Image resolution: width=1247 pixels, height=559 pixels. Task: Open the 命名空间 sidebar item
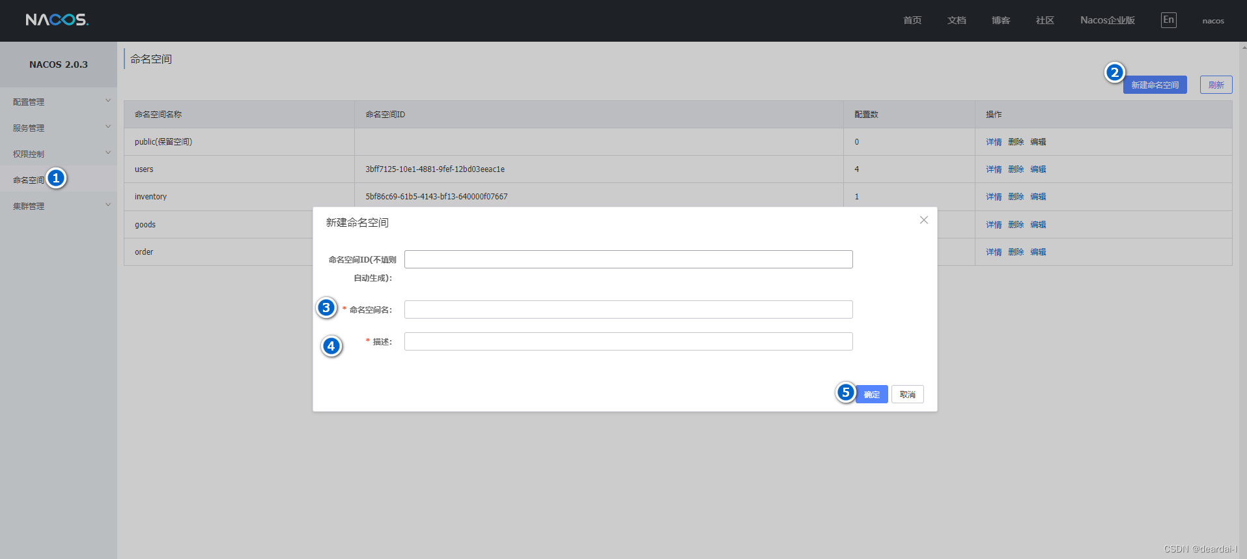[x=29, y=180]
